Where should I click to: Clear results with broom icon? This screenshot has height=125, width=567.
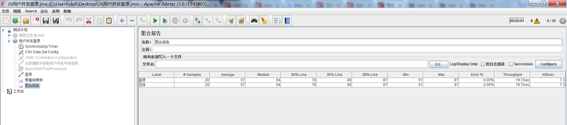click(x=231, y=21)
